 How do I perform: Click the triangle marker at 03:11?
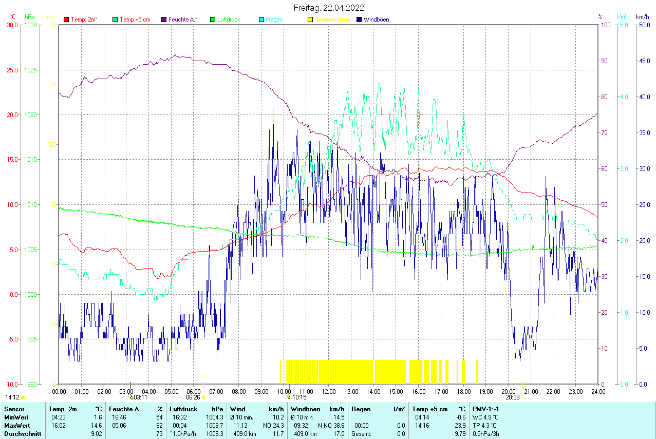131,397
